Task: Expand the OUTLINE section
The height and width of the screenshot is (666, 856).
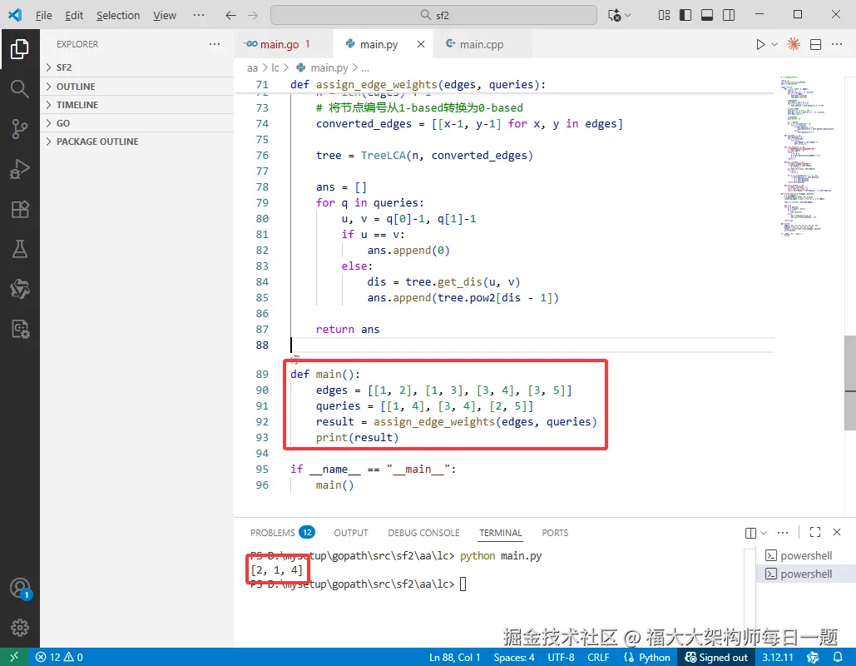Action: click(136, 87)
